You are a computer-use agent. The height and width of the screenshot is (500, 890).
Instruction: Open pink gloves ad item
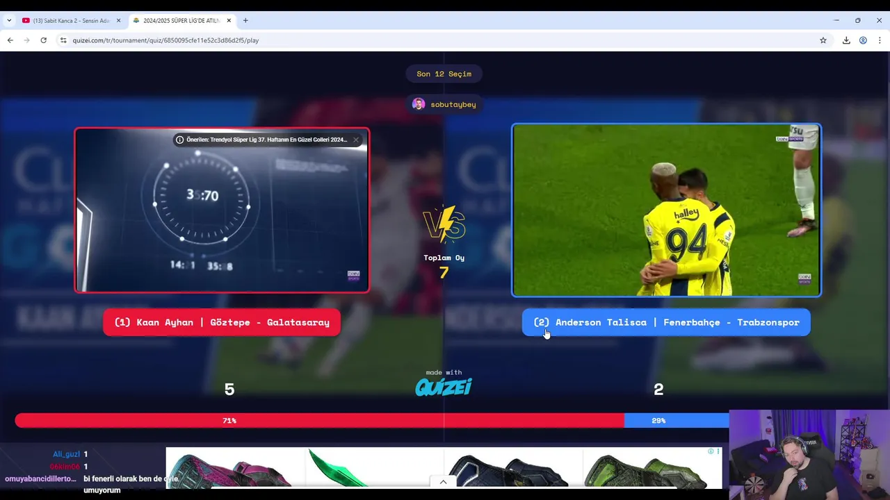point(235,469)
